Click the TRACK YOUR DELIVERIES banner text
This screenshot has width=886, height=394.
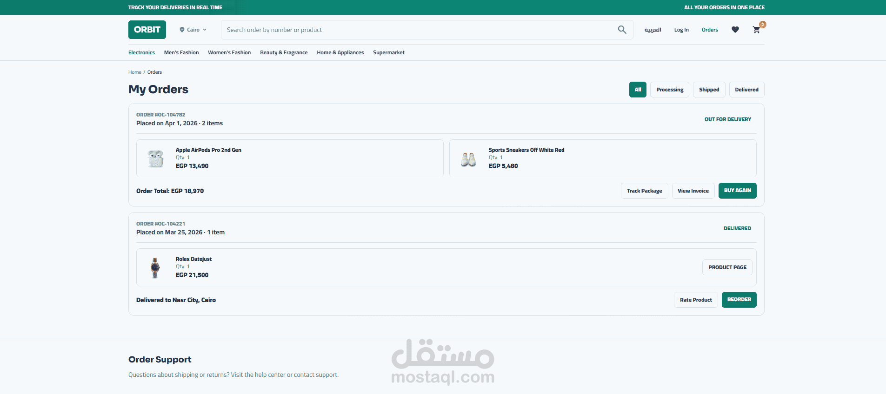[175, 7]
